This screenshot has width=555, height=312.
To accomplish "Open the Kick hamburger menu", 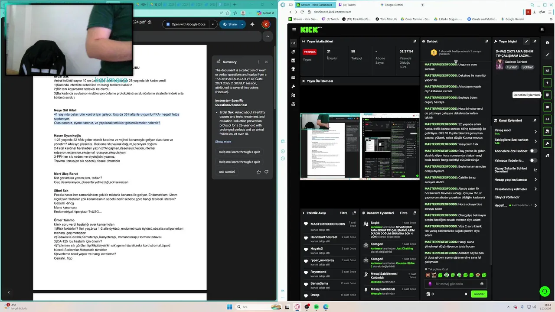I will pyautogui.click(x=294, y=29).
